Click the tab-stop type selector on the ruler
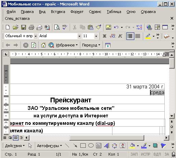 click(x=6, y=54)
